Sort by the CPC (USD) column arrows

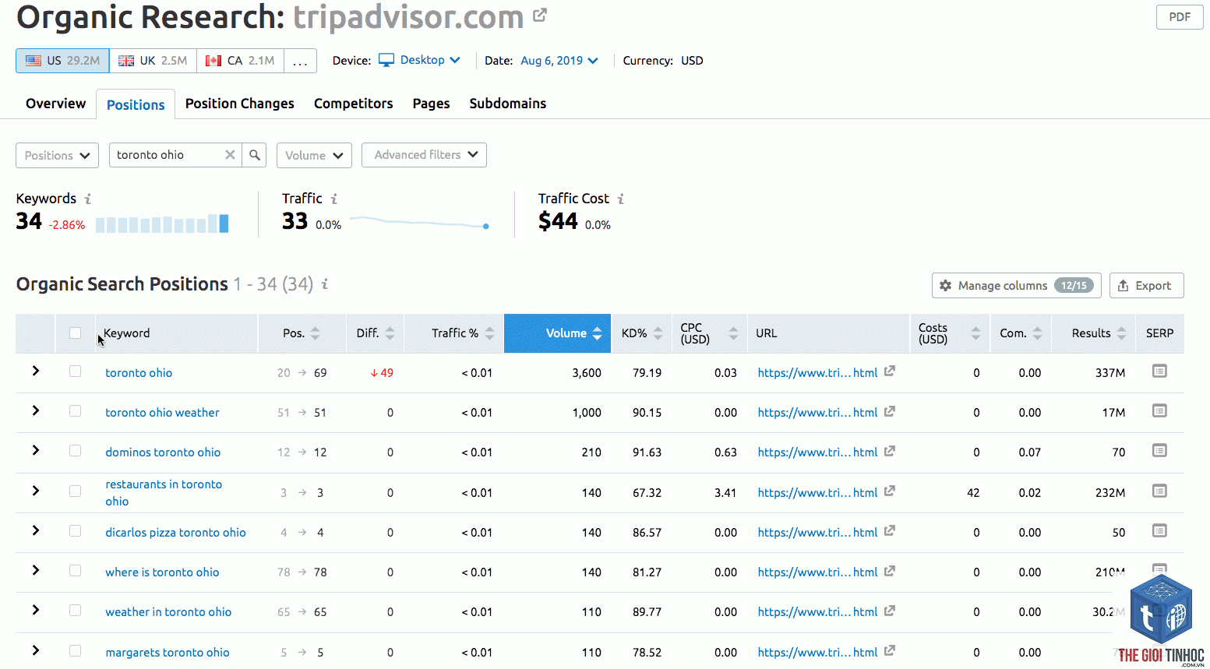733,333
